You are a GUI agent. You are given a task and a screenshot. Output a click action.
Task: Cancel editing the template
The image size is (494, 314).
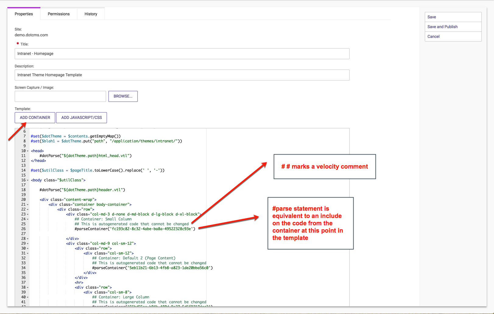coord(453,37)
